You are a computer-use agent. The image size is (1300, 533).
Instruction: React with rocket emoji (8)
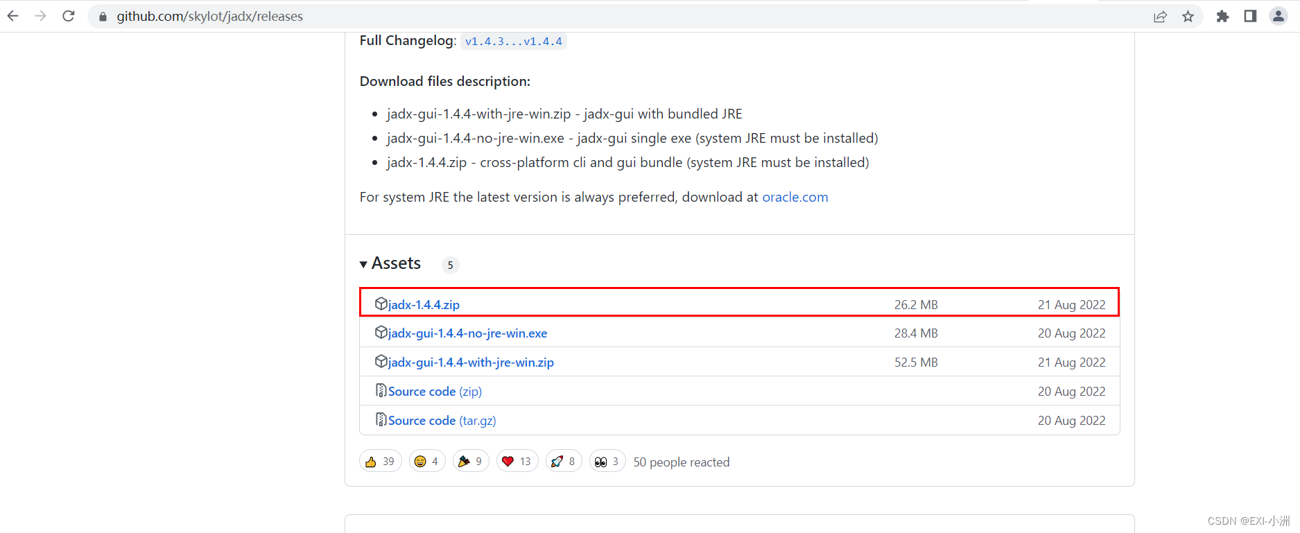564,461
